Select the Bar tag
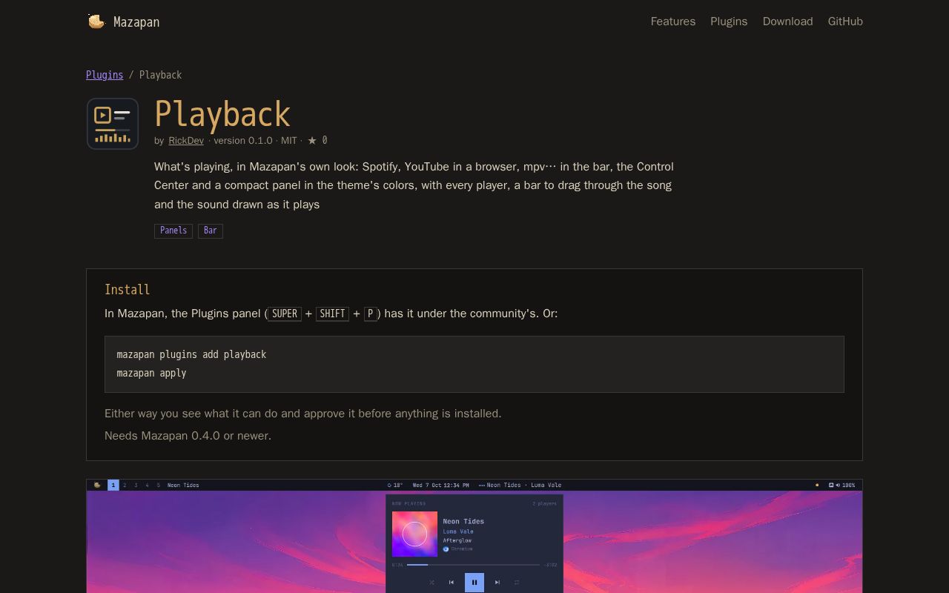Screen dimensions: 949x593 coord(211,231)
